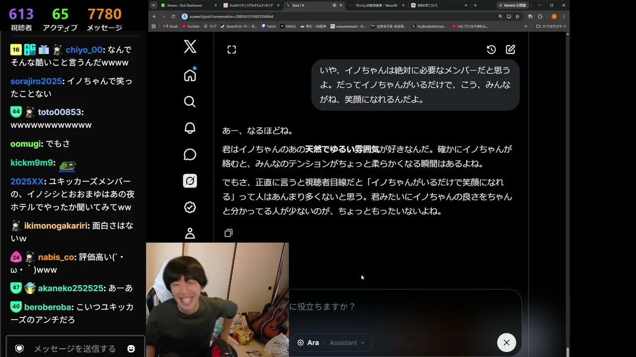Open the VIGGLE bookmark
This screenshot has height=357, width=636.
click(288, 26)
